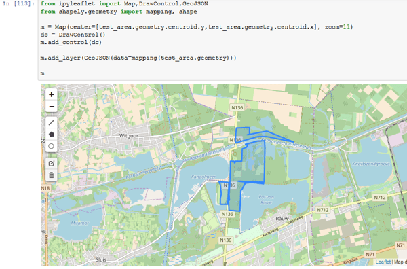Click the Witgoor town label on the map

129,136
